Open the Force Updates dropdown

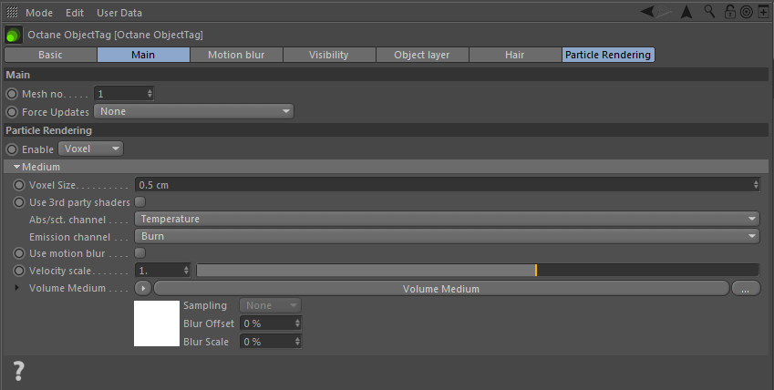(193, 111)
